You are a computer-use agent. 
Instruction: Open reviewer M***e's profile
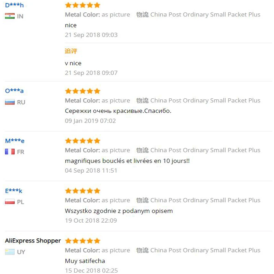click(x=15, y=141)
